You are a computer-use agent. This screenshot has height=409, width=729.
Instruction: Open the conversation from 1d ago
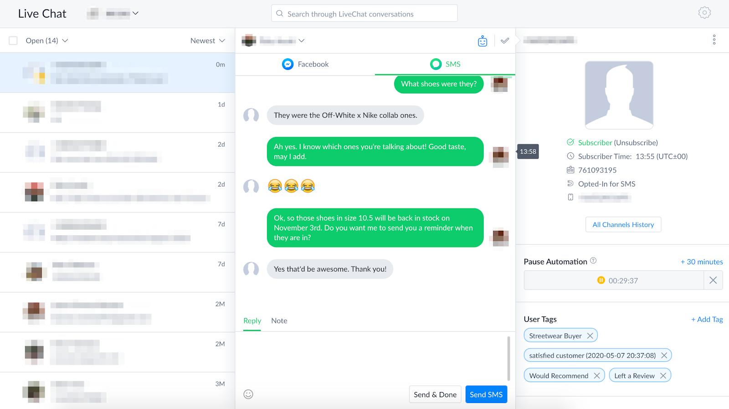click(x=118, y=113)
